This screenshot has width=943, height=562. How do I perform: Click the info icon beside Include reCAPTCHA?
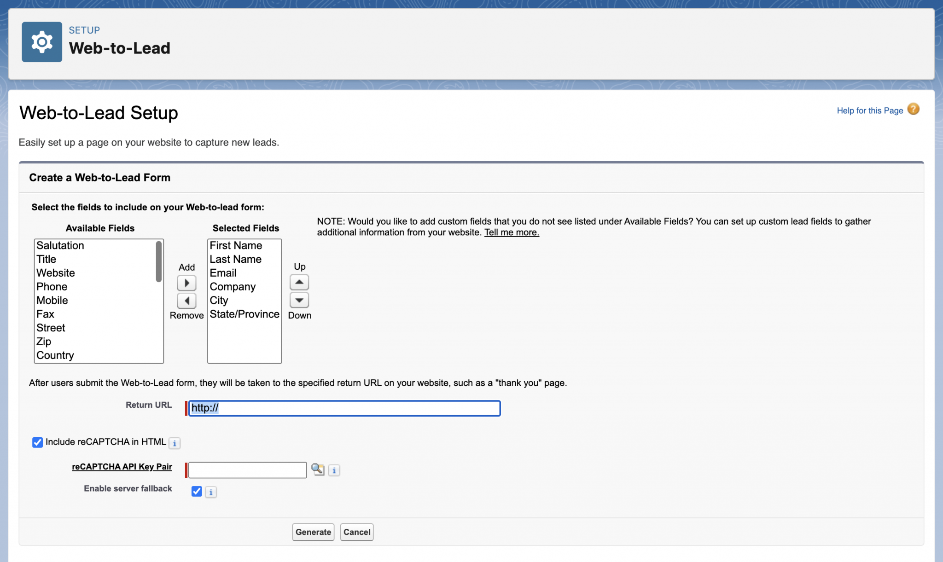(x=175, y=443)
